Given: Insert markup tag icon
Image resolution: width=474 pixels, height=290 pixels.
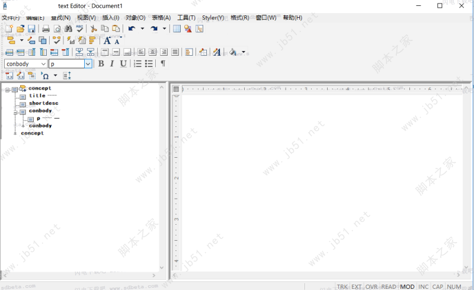Looking at the screenshot, I should pyautogui.click(x=11, y=40).
